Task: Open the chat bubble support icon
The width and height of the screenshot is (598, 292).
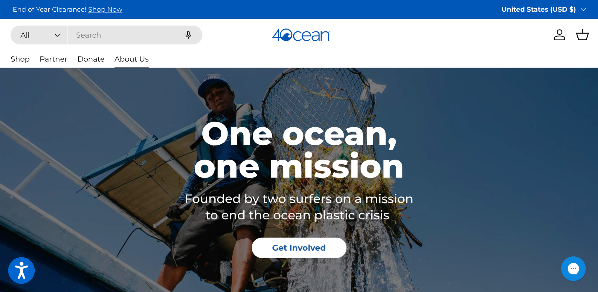Action: tap(573, 269)
